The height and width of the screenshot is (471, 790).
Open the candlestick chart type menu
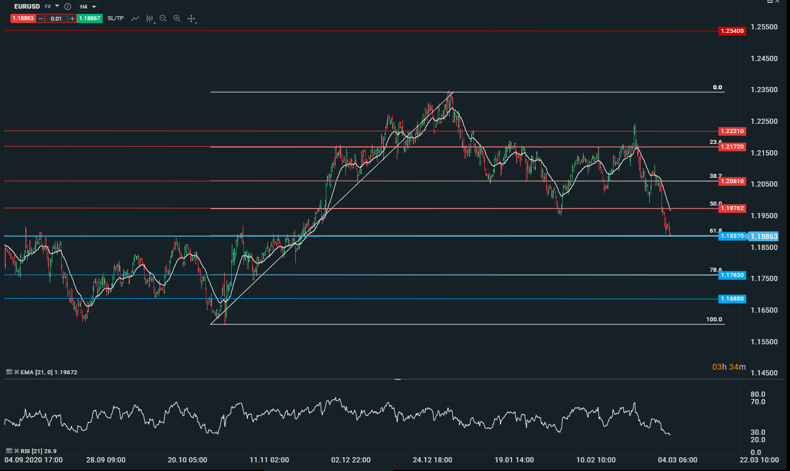(x=150, y=18)
